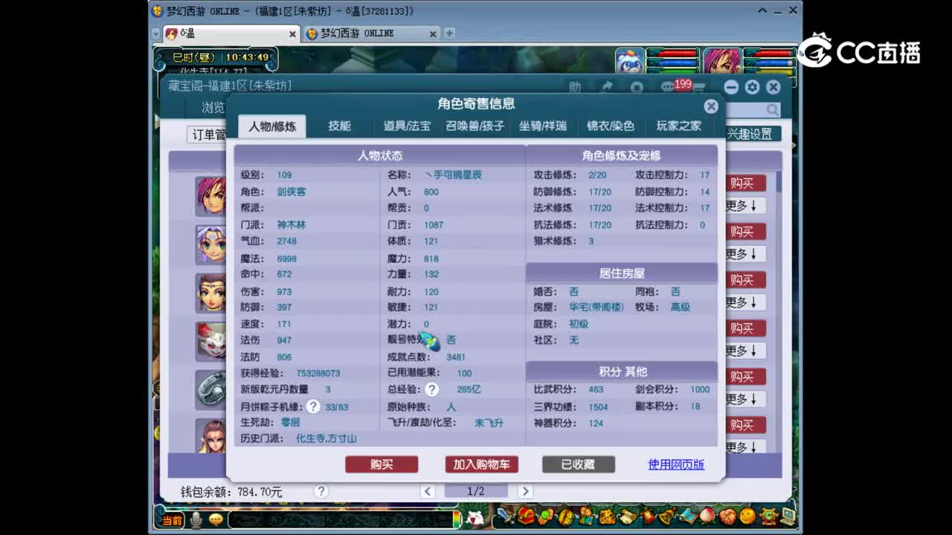Select the purple-haired avatar thumbnail in listing
The image size is (952, 535).
(210, 196)
